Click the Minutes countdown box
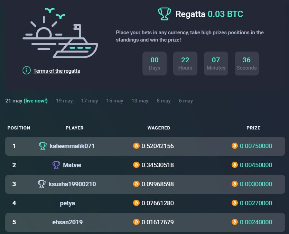Viewport: 289px width, 234px height. click(216, 63)
